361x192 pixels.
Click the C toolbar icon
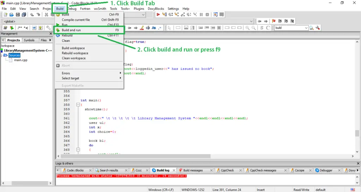pyautogui.click(x=268, y=28)
